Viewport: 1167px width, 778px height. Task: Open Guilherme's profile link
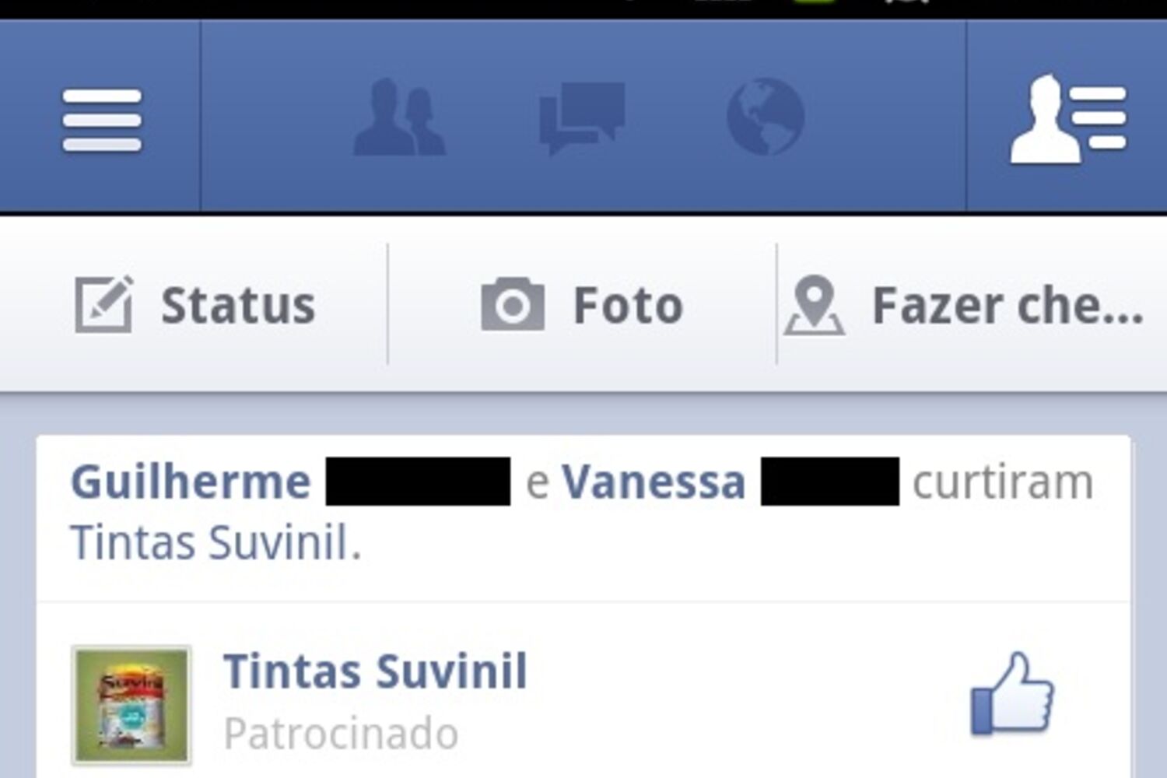coord(191,482)
